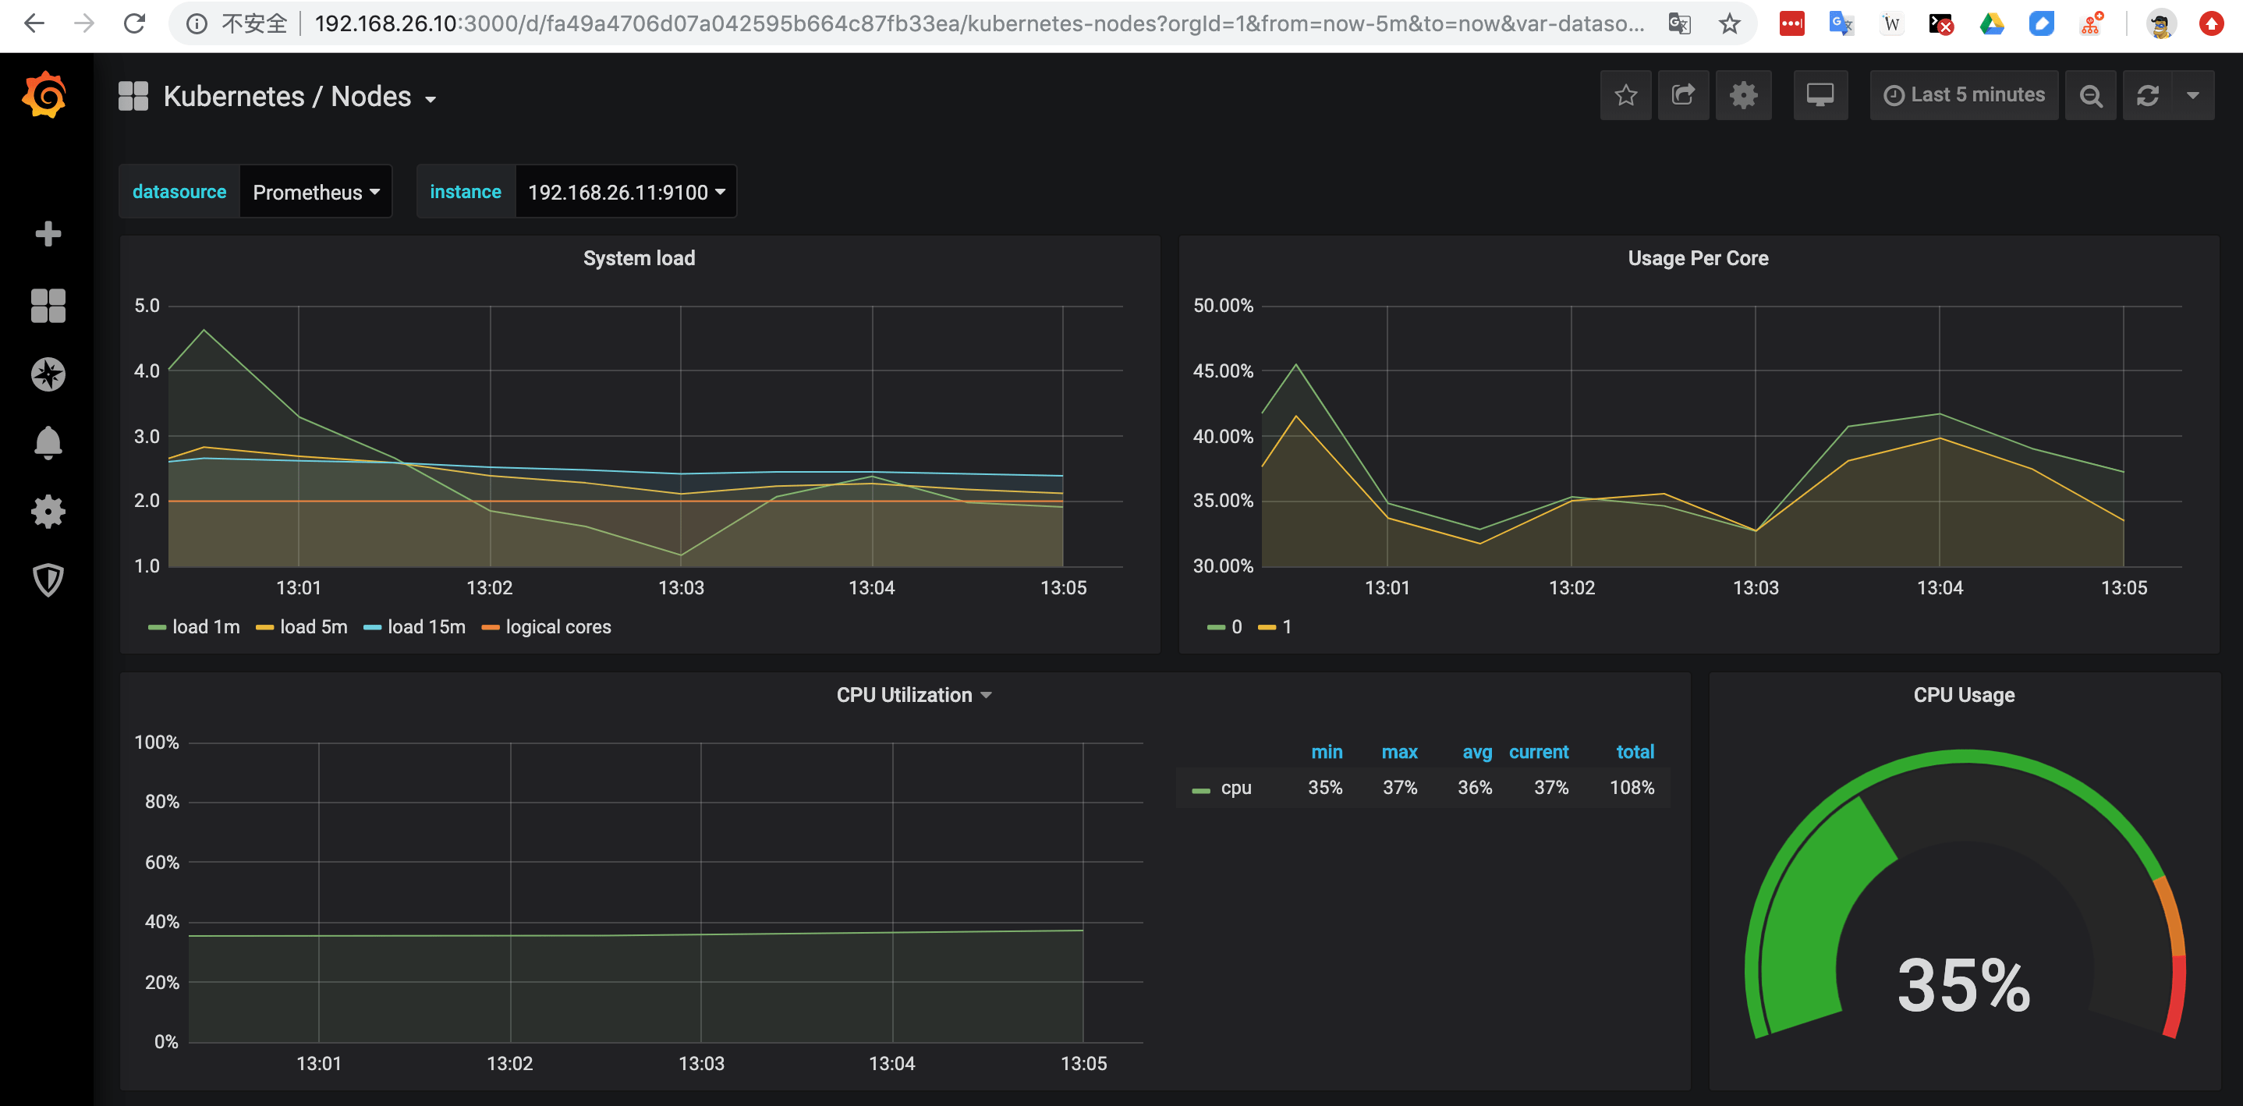The height and width of the screenshot is (1106, 2243).
Task: Expand the refresh interval dropdown arrow
Action: [x=2192, y=95]
